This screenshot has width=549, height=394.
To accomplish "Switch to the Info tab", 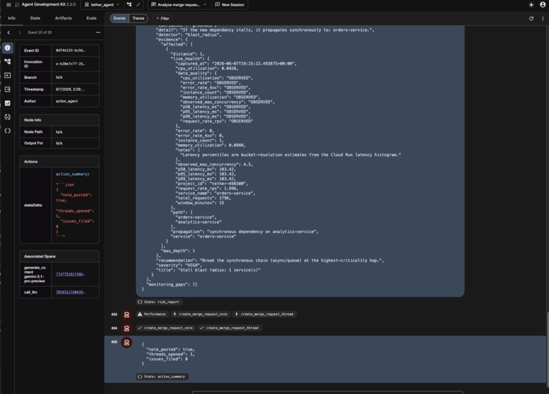I will tap(12, 19).
